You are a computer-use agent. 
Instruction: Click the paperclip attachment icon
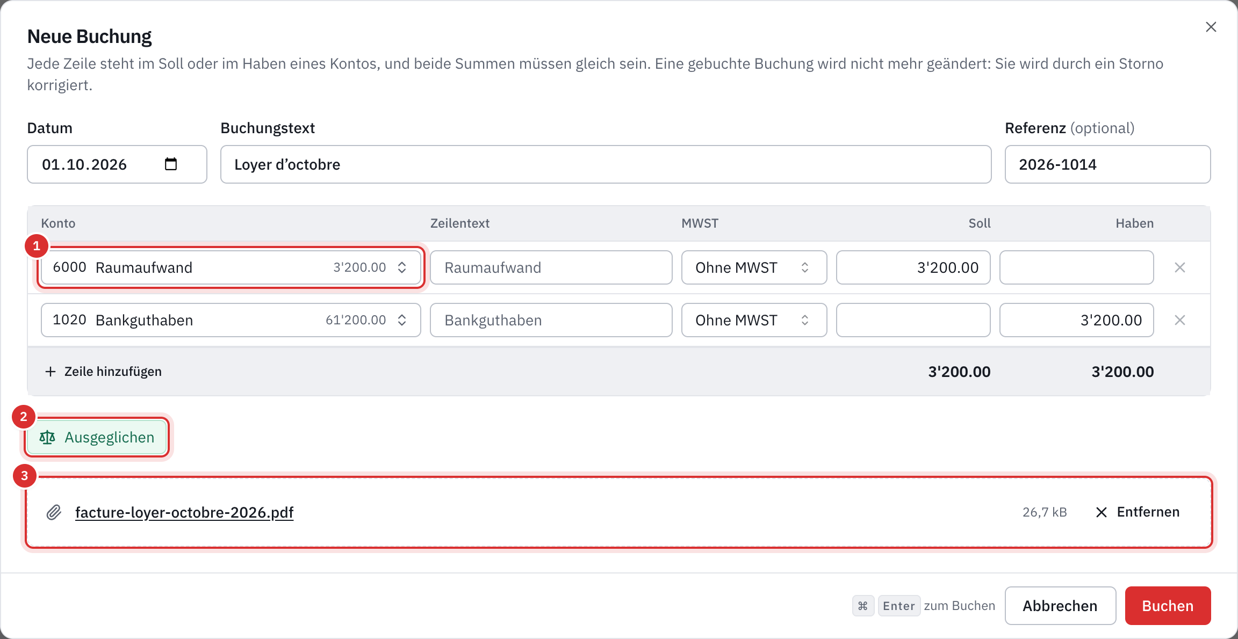(x=54, y=512)
